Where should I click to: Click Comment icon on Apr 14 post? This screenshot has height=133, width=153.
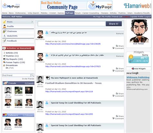coord(113,48)
